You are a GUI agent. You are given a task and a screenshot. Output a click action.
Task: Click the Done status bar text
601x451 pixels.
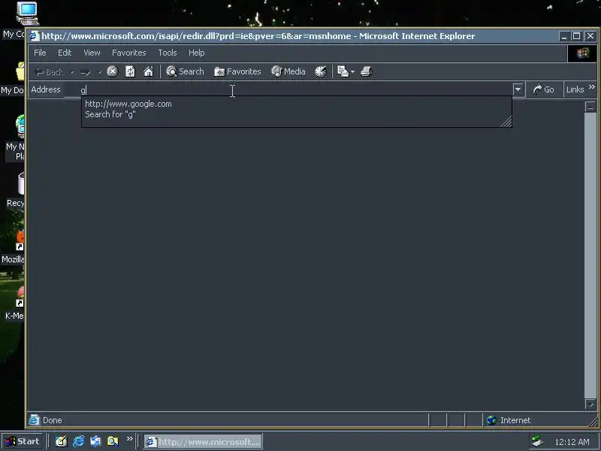(x=52, y=420)
